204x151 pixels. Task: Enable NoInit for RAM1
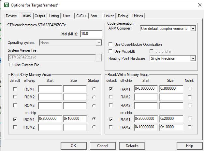click(x=190, y=89)
